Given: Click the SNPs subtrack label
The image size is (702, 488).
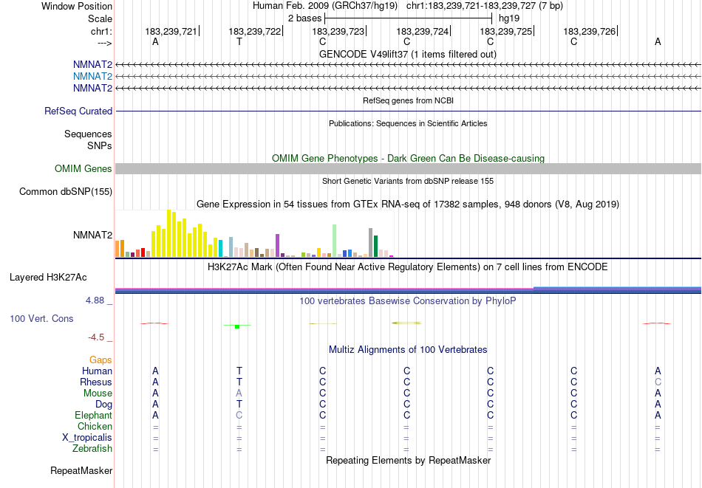Looking at the screenshot, I should (100, 146).
